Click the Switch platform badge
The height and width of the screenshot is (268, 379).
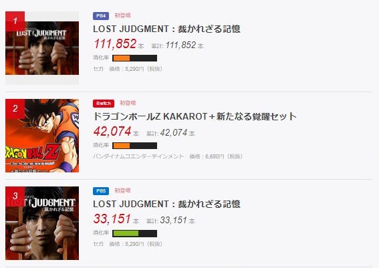tap(104, 104)
